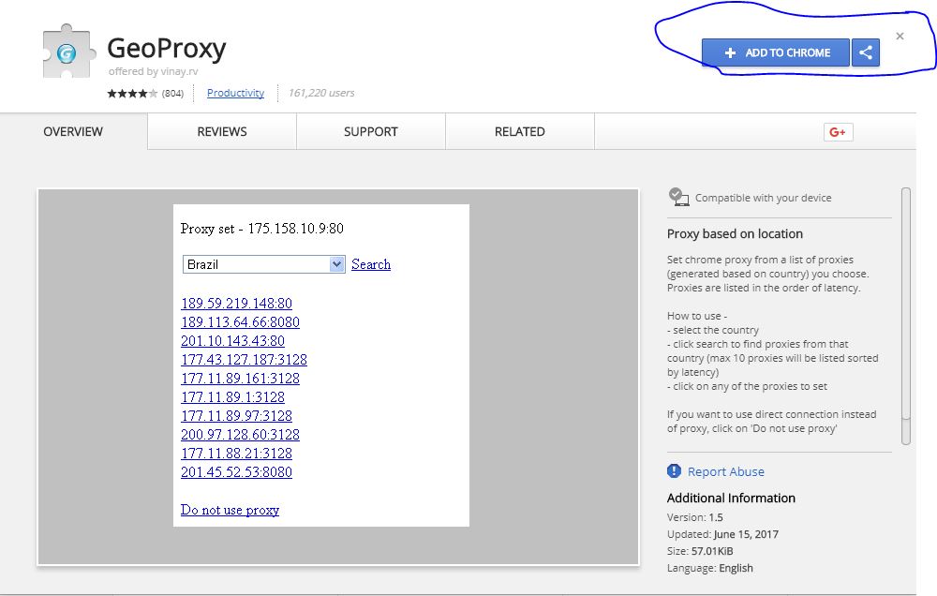
Task: Select proxy 201.10.143.43:80
Action: [232, 341]
